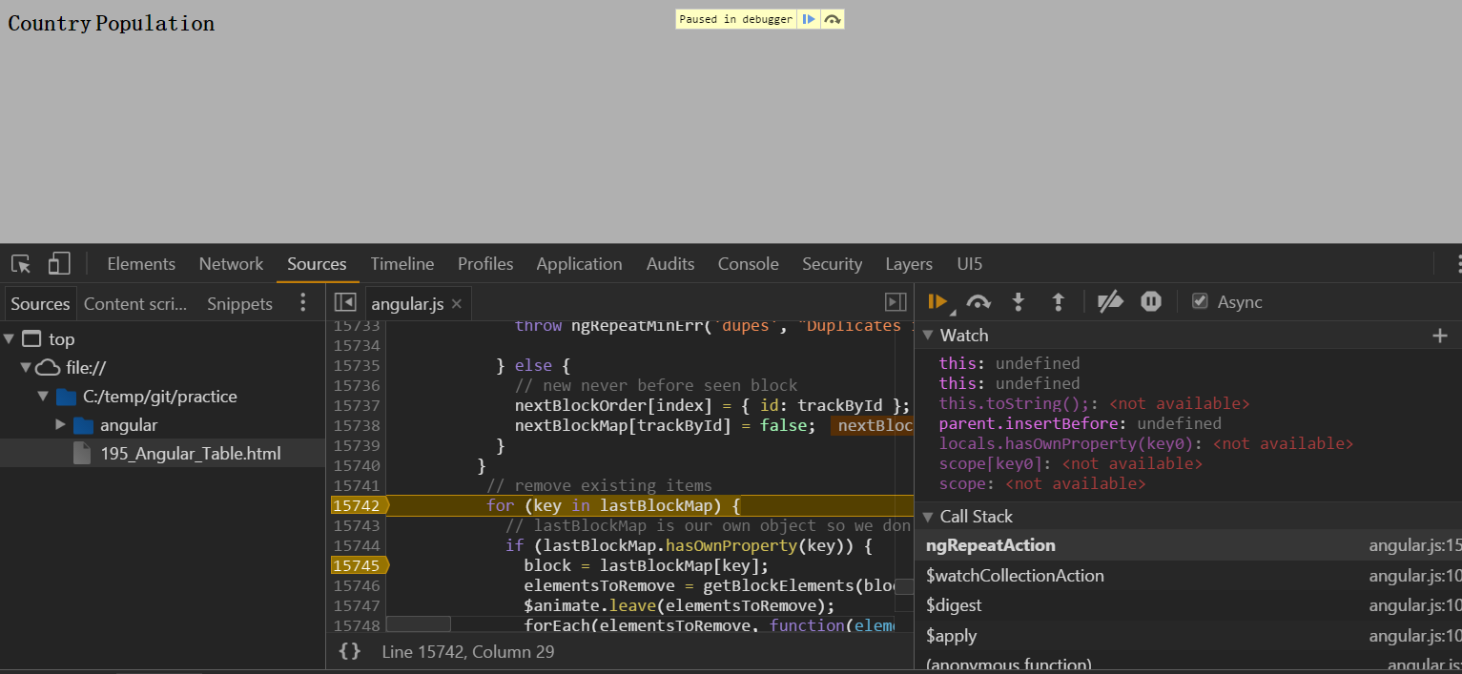Screen dimensions: 1462x674
Task: Collapse the file:// tree node
Action: (x=25, y=368)
